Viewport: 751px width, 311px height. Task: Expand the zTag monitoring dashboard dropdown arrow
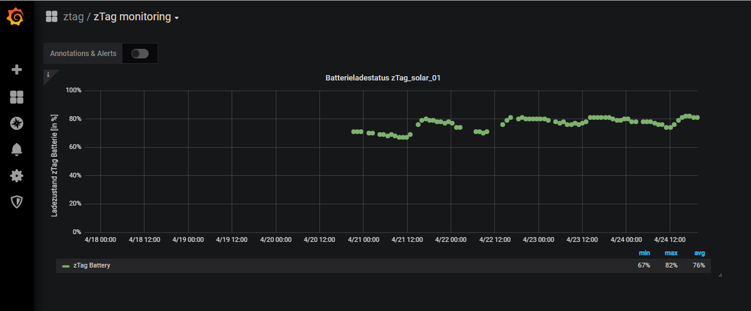[x=177, y=18]
